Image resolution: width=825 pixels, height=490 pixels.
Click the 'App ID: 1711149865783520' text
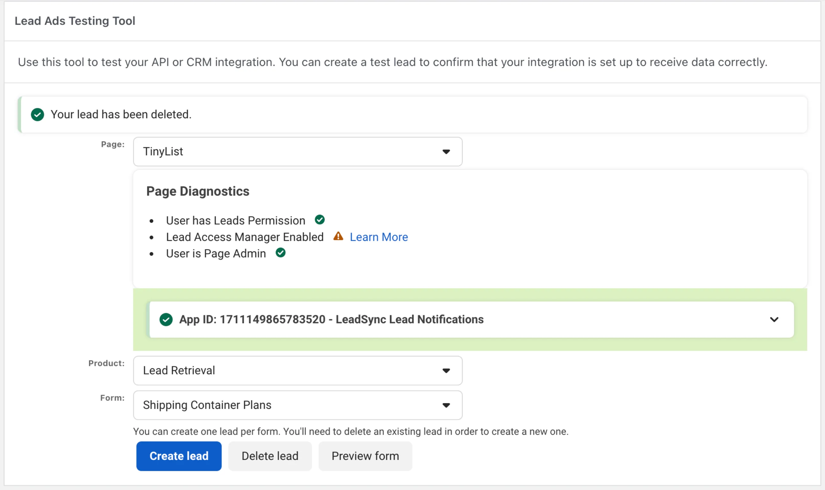pos(252,319)
